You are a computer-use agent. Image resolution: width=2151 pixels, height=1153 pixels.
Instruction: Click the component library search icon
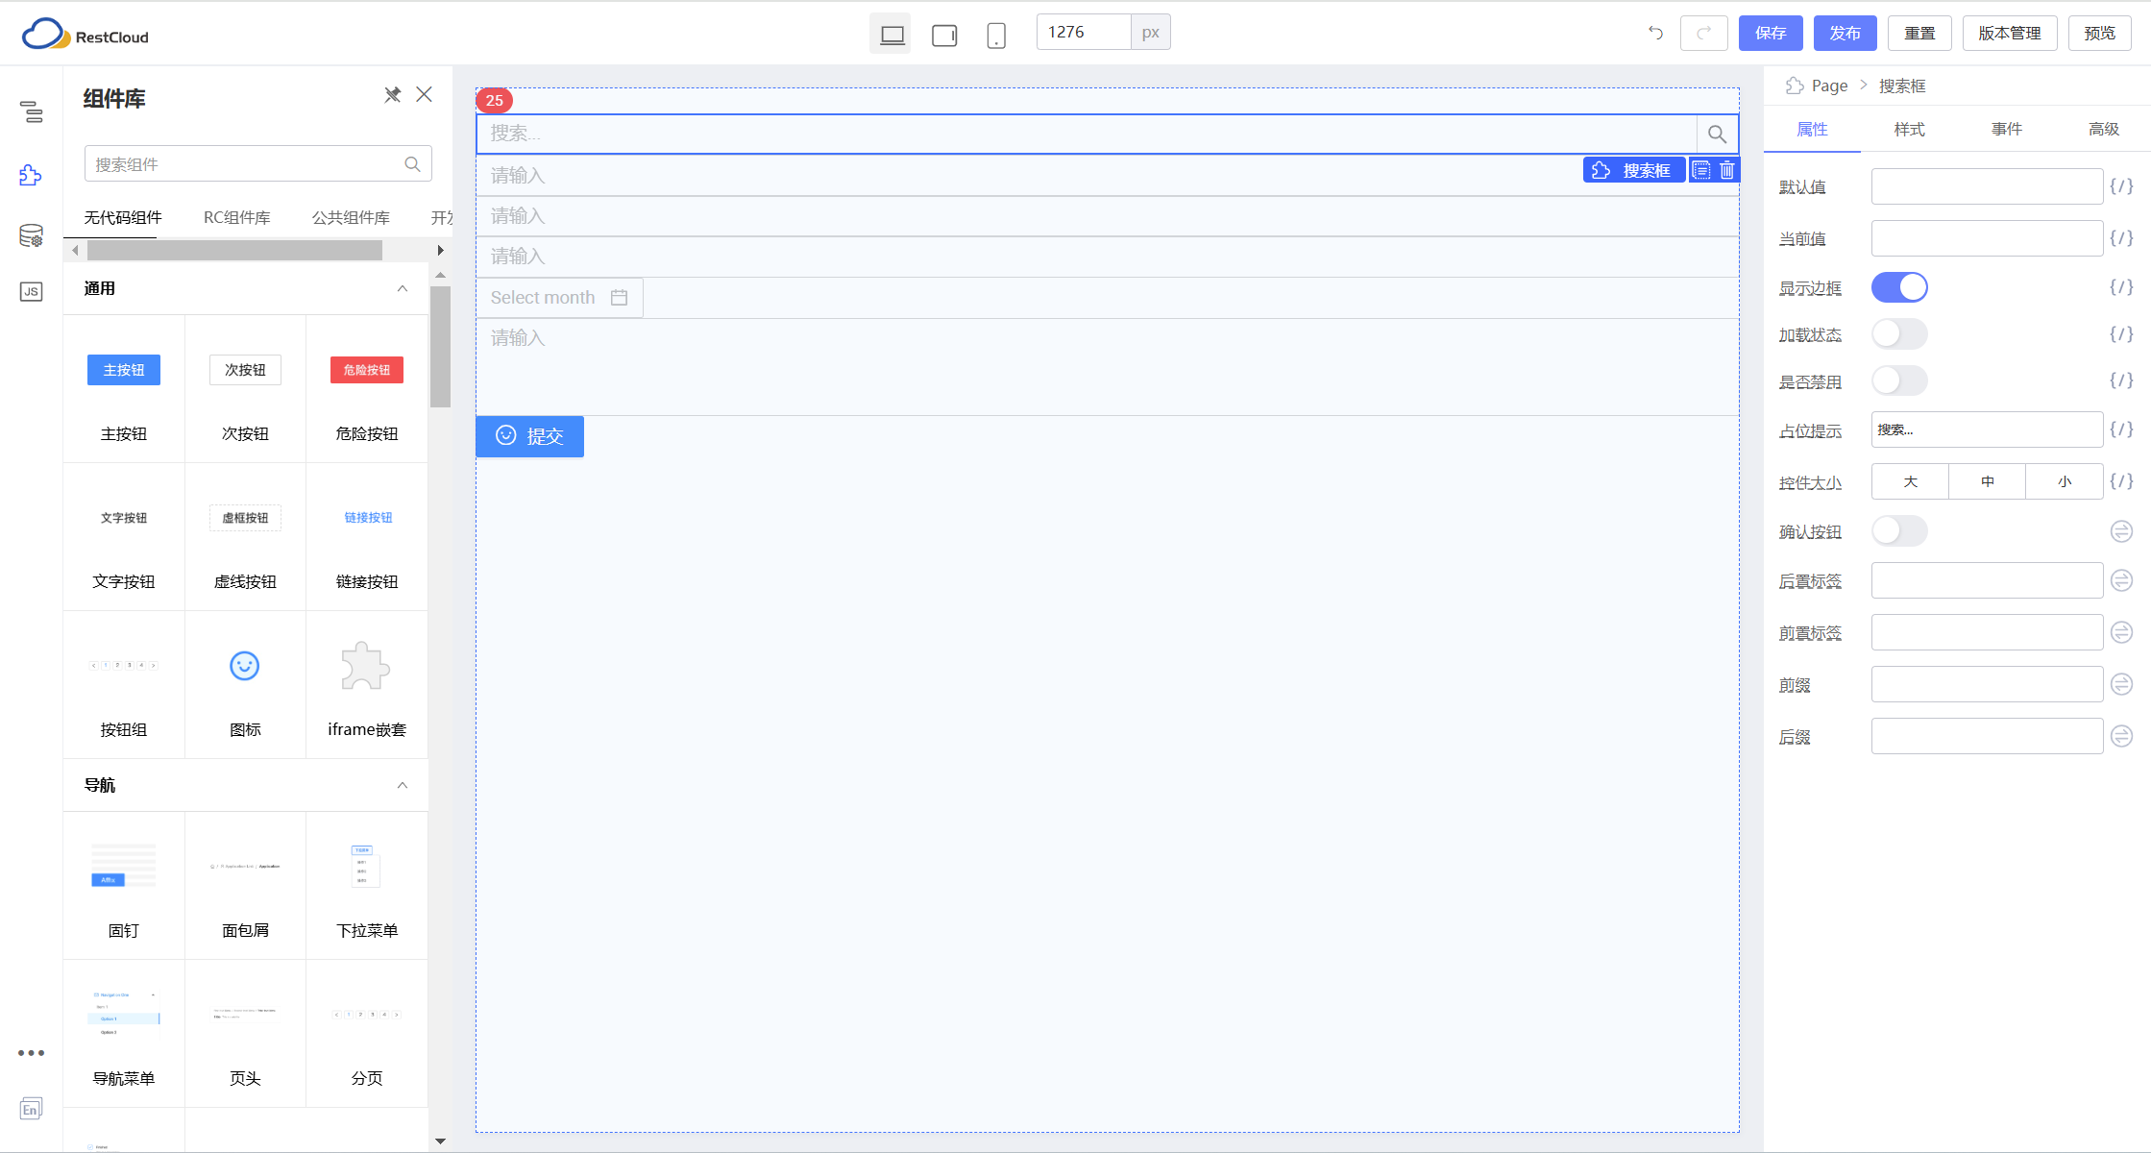(x=412, y=163)
